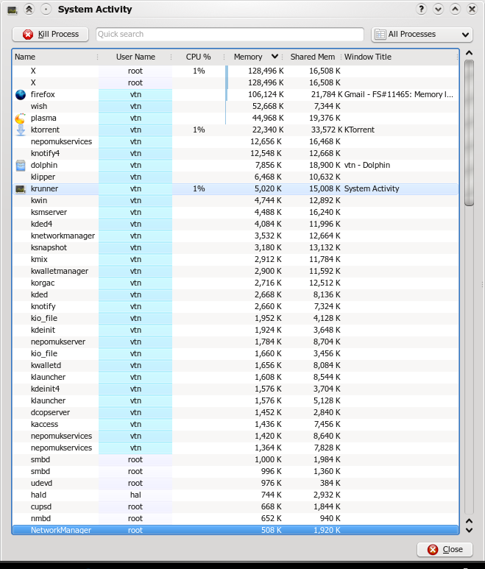Click the firefox globe icon in process list
The width and height of the screenshot is (485, 569).
point(21,95)
